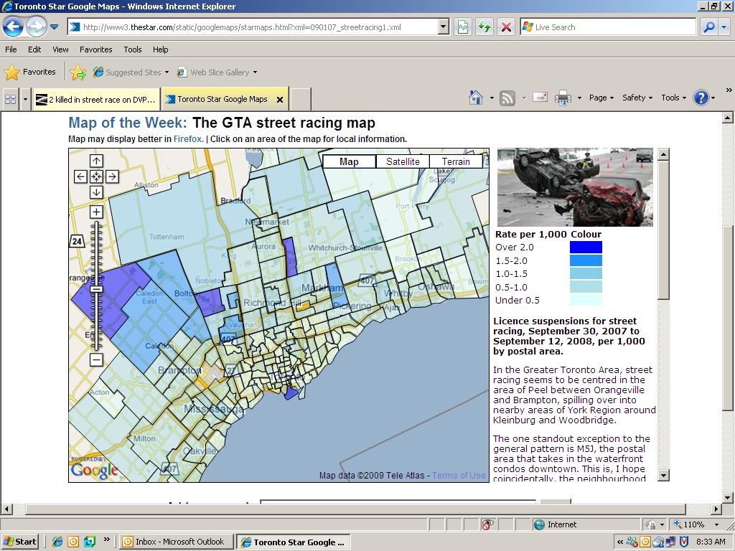Follow the Firefox link
The width and height of the screenshot is (735, 551).
(x=187, y=139)
